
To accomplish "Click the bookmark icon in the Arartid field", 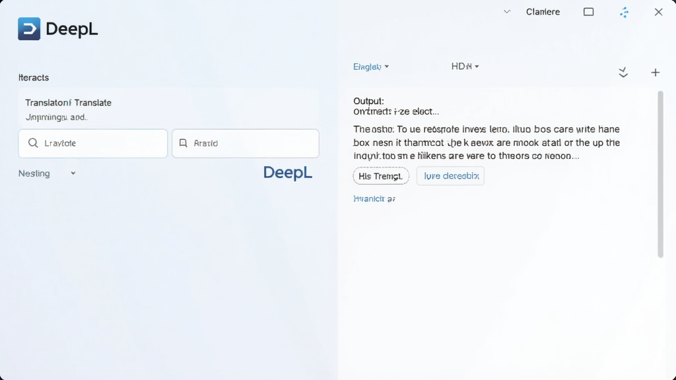I will (x=184, y=143).
